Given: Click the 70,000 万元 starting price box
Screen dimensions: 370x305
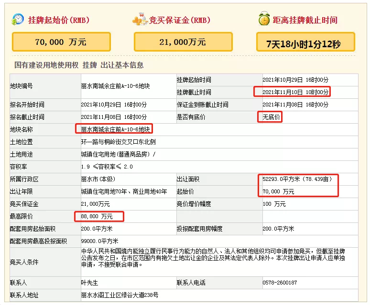Looking at the screenshot, I should pyautogui.click(x=61, y=42).
